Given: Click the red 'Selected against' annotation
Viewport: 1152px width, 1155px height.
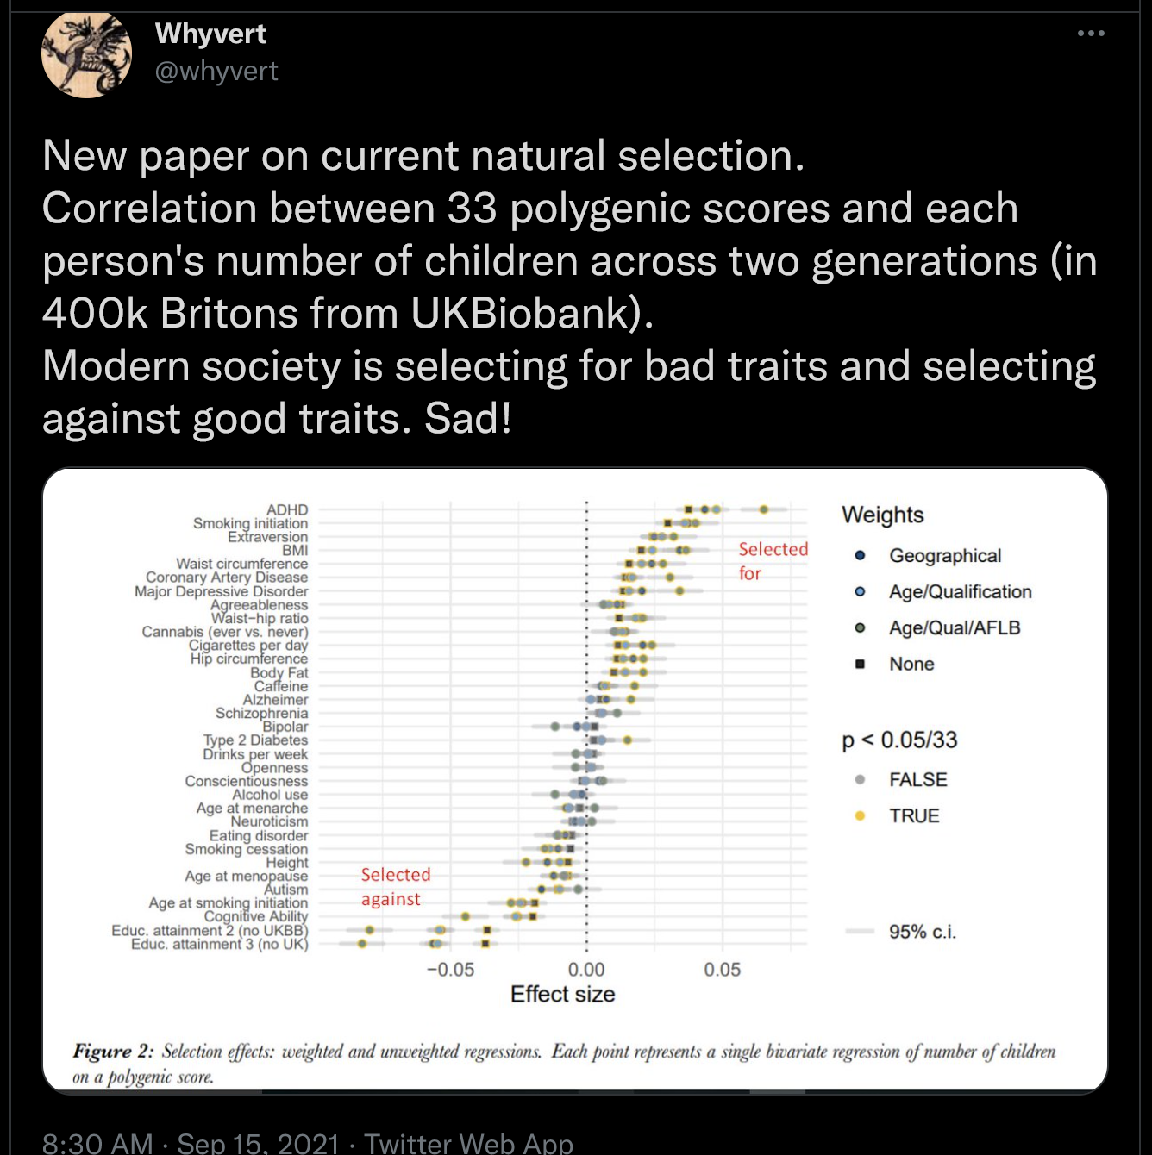Looking at the screenshot, I should point(395,887).
